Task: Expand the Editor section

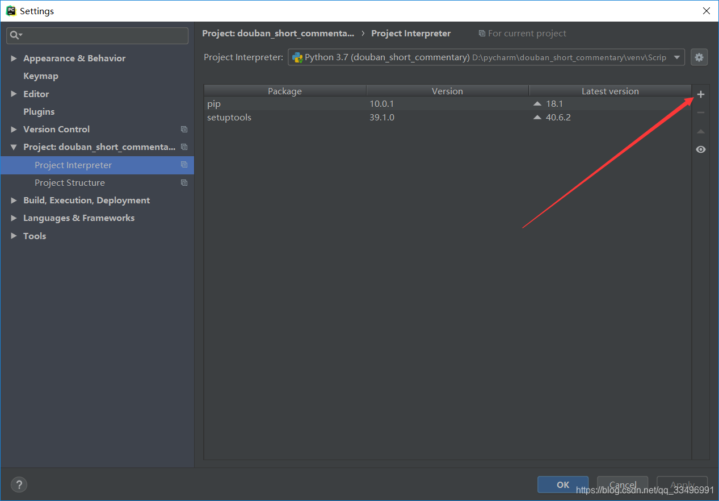Action: 14,94
